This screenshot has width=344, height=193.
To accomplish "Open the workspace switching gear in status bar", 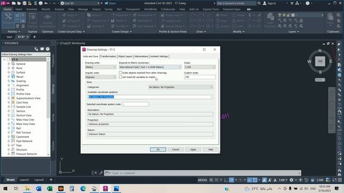I will [x=291, y=180].
